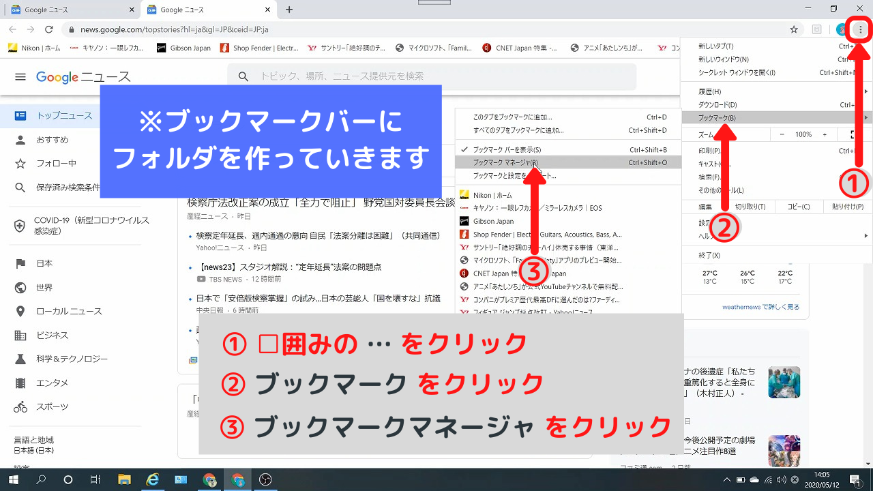Click the site lock icon in address bar
The height and width of the screenshot is (491, 873).
tap(71, 30)
